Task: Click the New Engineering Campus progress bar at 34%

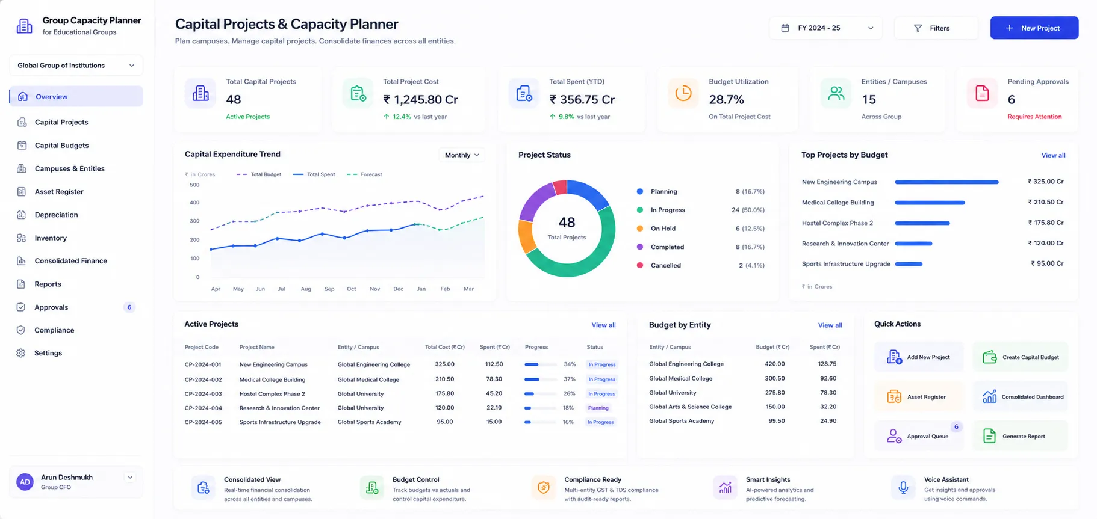Action: pos(540,364)
